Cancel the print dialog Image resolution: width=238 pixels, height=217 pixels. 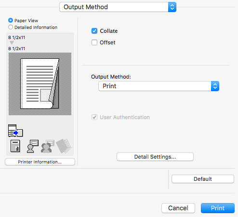(x=178, y=208)
